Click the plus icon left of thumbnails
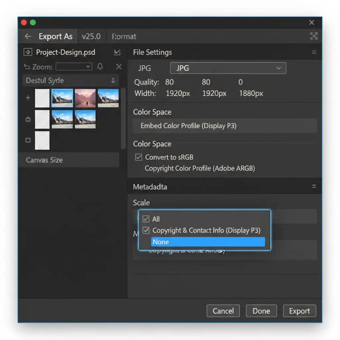The height and width of the screenshot is (340, 340). 28,98
